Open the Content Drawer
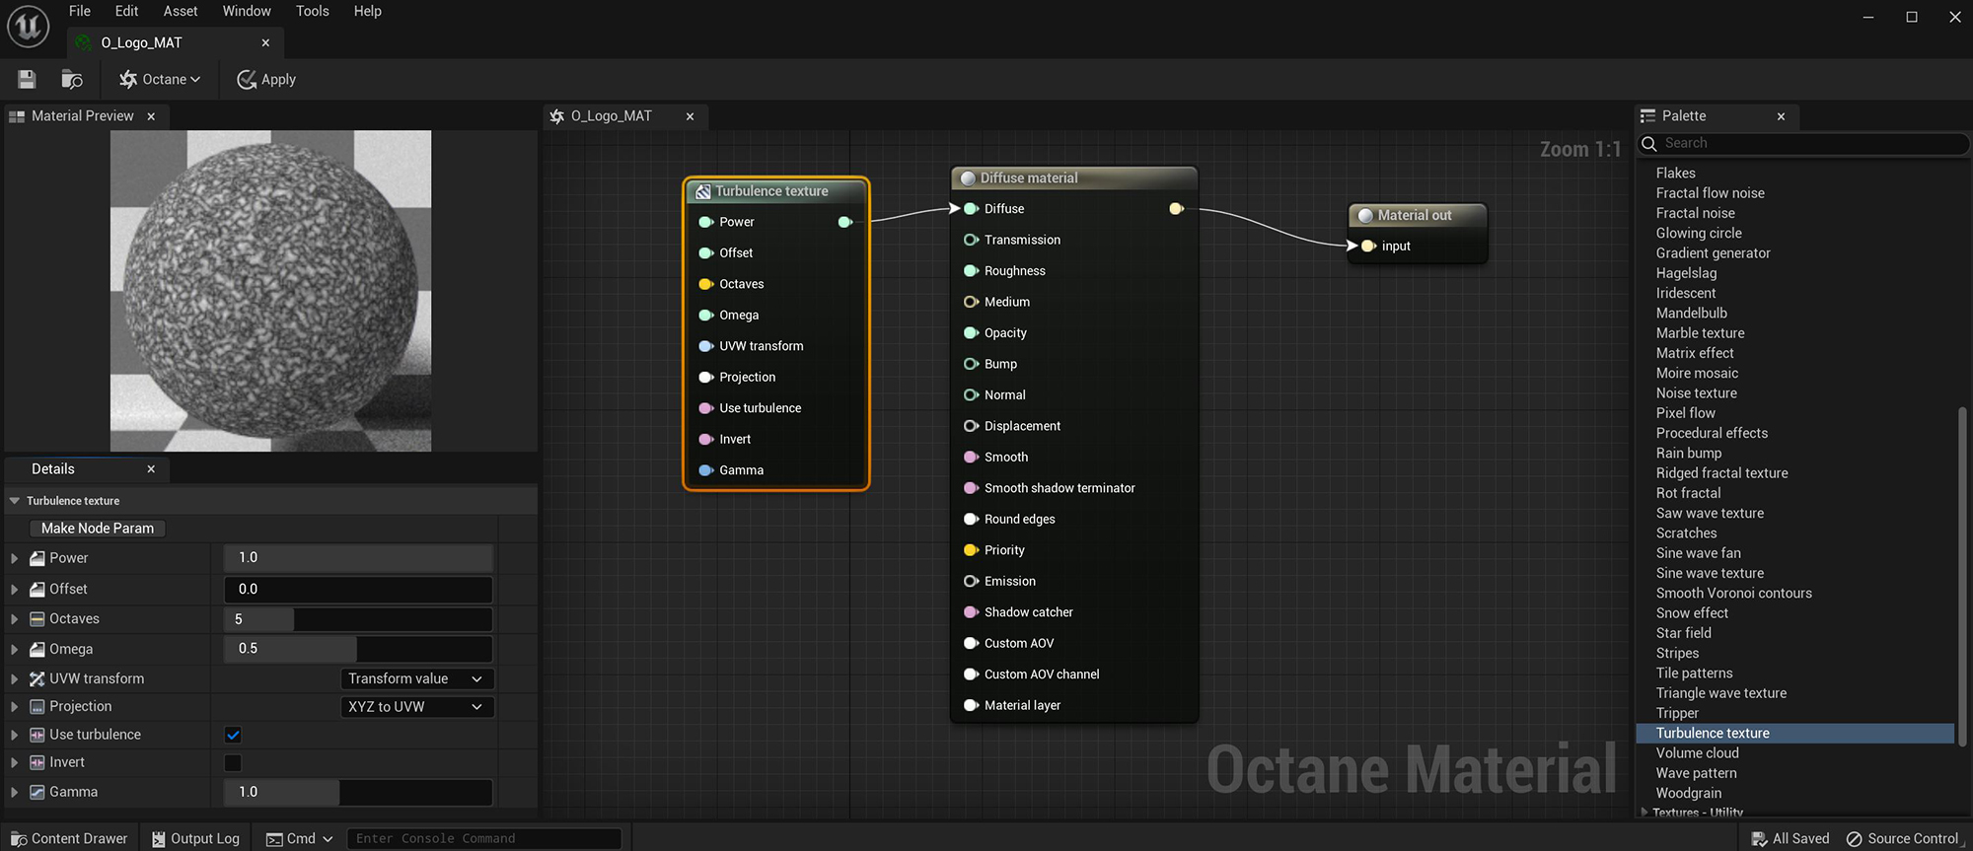Image resolution: width=1973 pixels, height=851 pixels. (69, 839)
